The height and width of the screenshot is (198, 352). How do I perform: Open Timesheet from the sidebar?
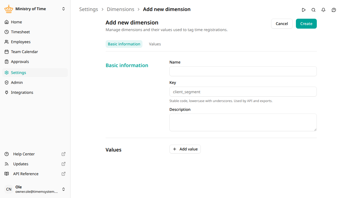35,32
